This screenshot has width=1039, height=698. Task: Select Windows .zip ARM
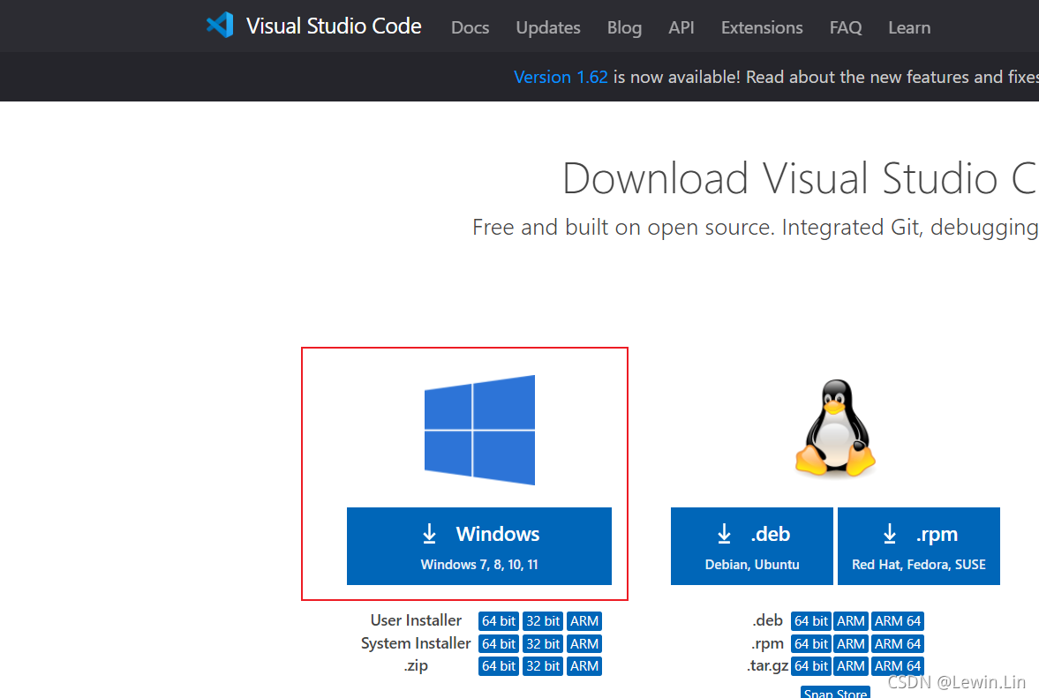tap(584, 666)
